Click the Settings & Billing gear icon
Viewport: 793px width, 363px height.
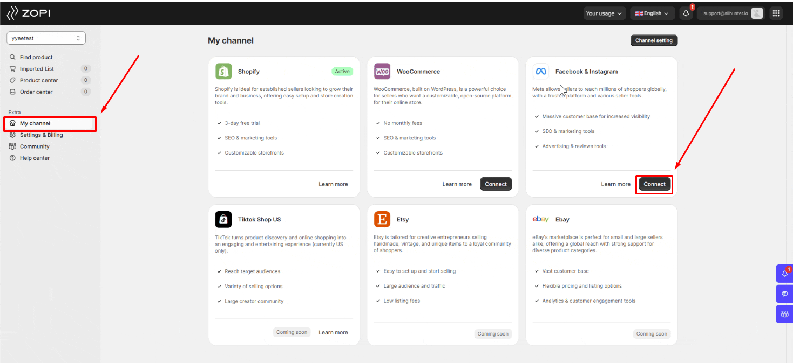click(x=12, y=135)
